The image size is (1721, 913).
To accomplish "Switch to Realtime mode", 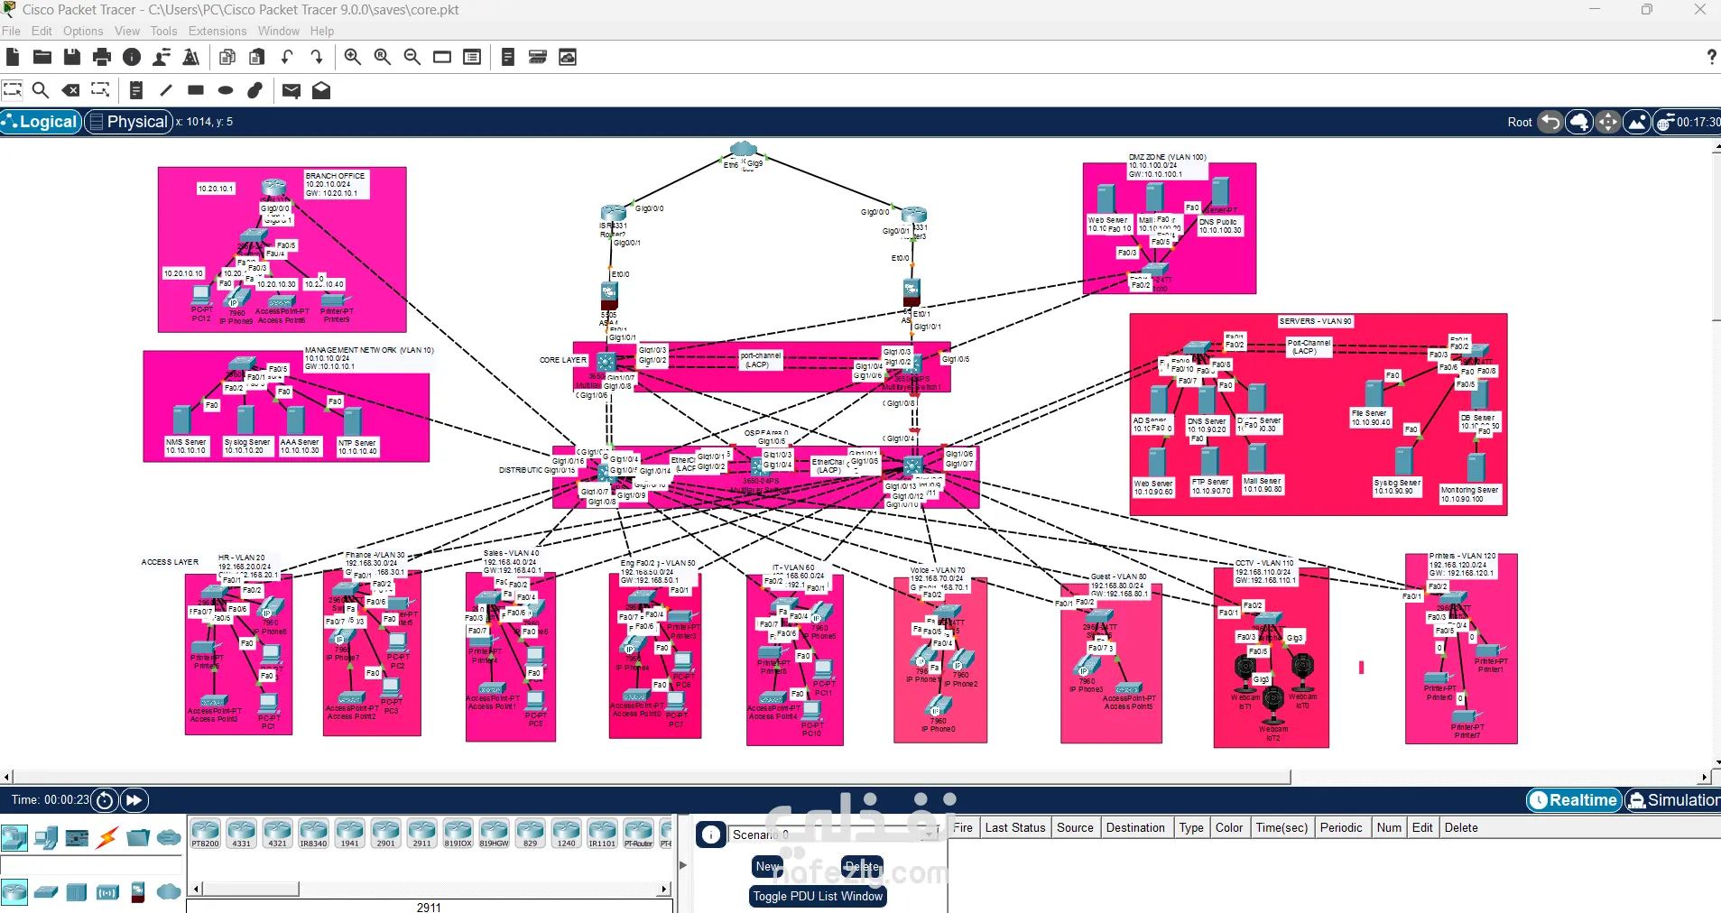I will point(1574,800).
